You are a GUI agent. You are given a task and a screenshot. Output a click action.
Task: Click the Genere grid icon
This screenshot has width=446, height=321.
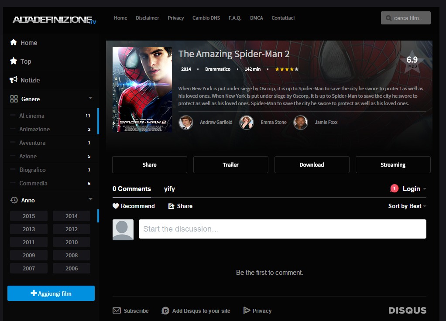pos(14,99)
